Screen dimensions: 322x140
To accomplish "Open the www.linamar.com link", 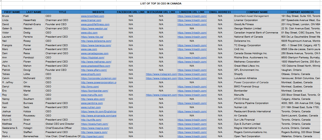I will 91,20.
